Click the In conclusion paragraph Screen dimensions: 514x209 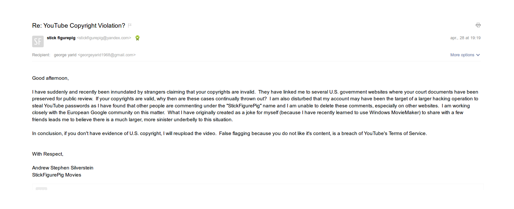pos(229,133)
